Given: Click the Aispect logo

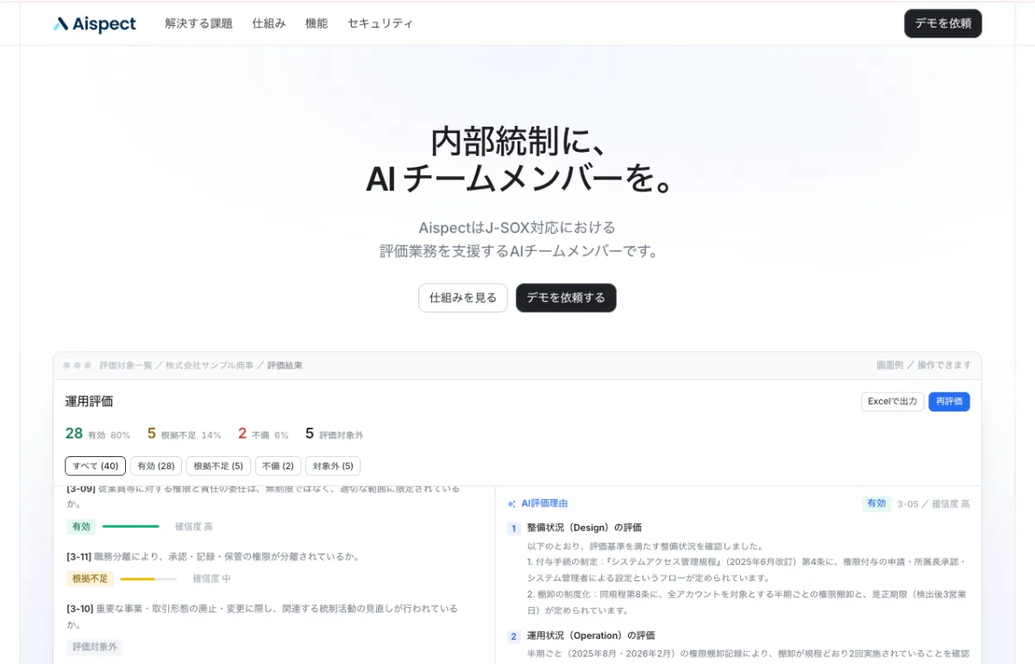Looking at the screenshot, I should tap(94, 24).
